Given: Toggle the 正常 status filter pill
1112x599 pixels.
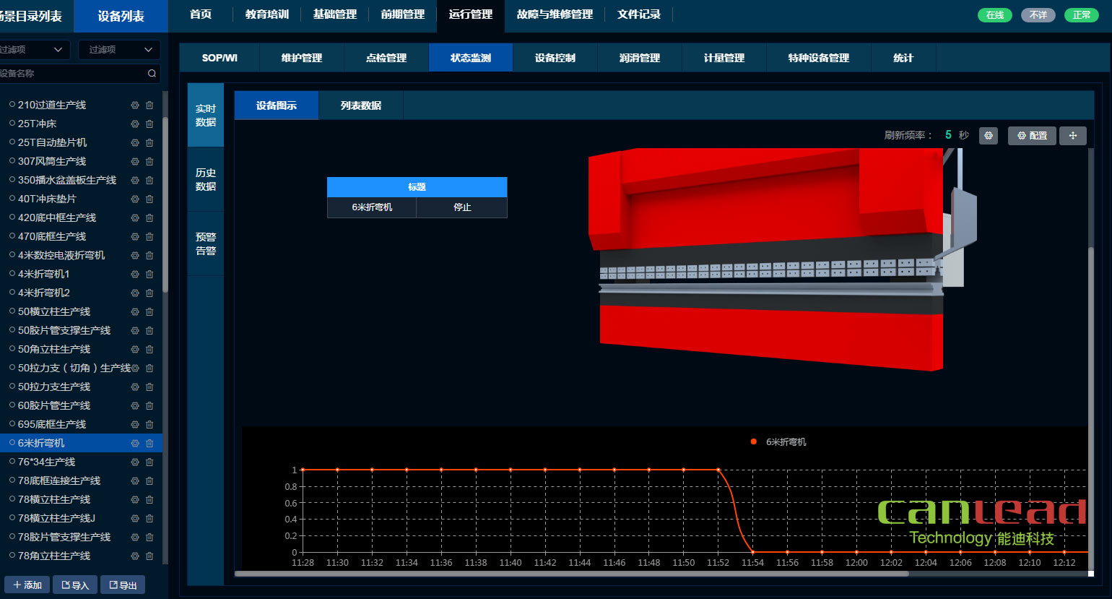Looking at the screenshot, I should (x=1081, y=15).
